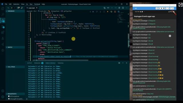Click Keylogger/EventLogger app title in emulator

pyautogui.click(x=144, y=17)
